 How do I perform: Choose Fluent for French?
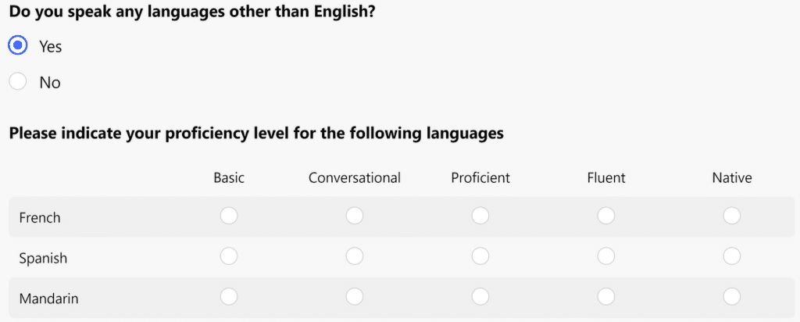[x=606, y=216]
